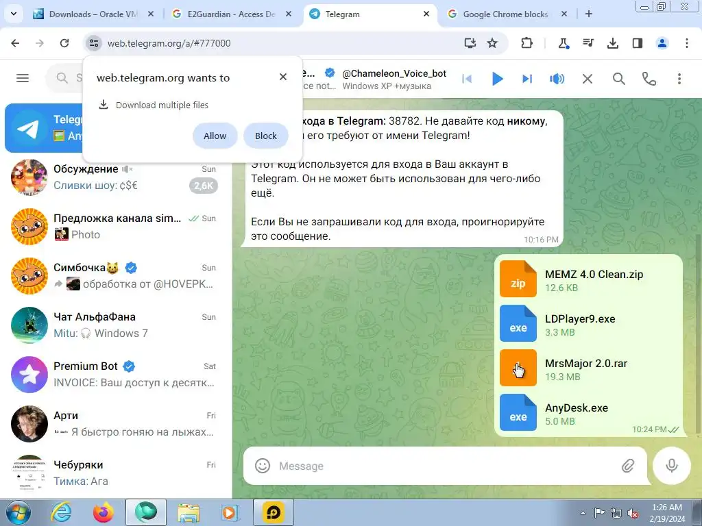Open a new browser tab

click(589, 14)
